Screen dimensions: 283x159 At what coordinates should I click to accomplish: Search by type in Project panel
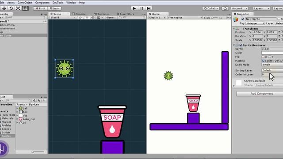tap(34, 100)
